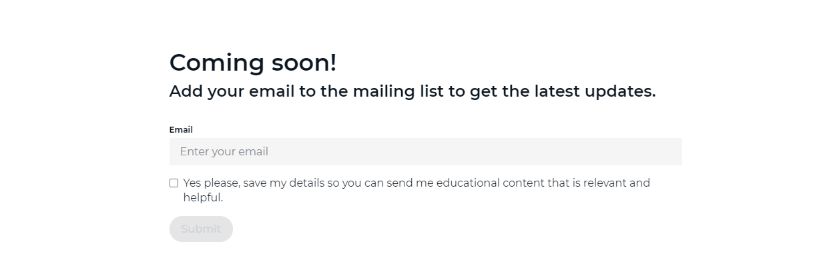Click the disabled Submit button
The height and width of the screenshot is (268, 833).
(x=201, y=229)
